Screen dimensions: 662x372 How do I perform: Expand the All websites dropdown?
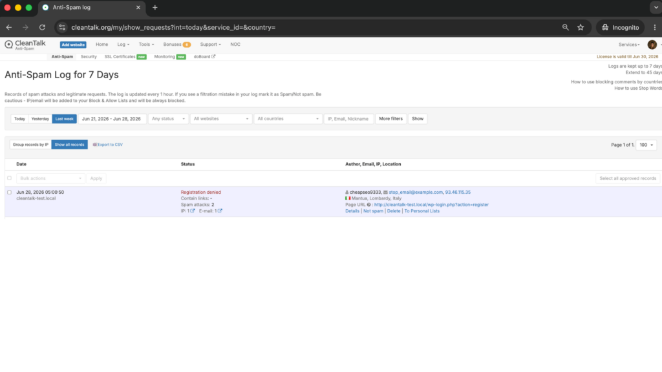(x=221, y=119)
